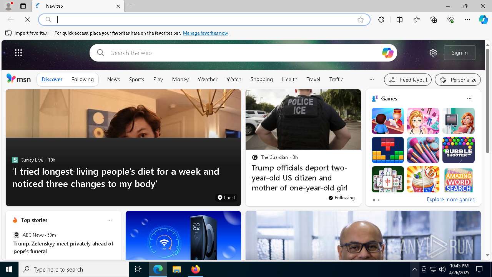Open the browser profile icon
The height and width of the screenshot is (277, 492).
pyautogui.click(x=8, y=6)
